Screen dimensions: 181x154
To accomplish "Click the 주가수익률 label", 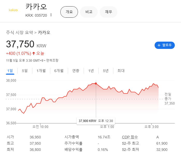I will point(74,143).
